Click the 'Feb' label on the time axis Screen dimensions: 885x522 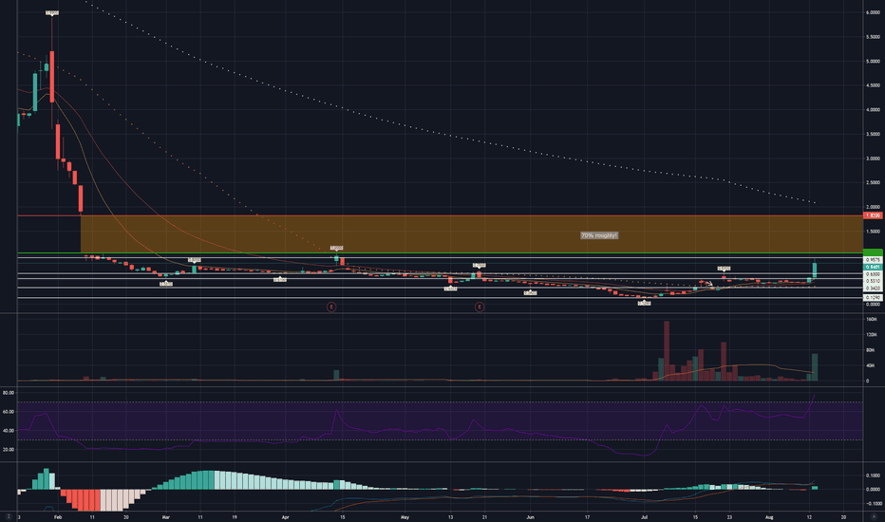pyautogui.click(x=58, y=516)
